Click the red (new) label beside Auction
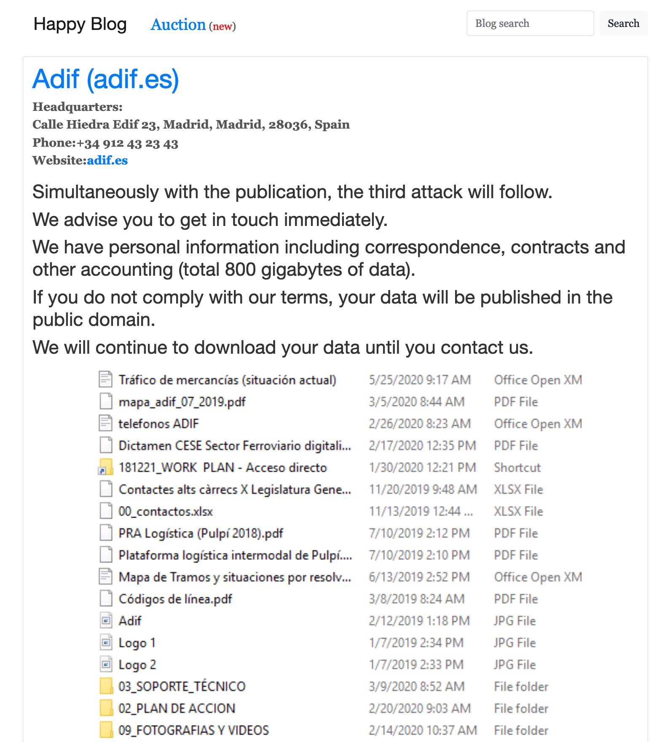Viewport: 670px width, 742px height. tap(223, 26)
